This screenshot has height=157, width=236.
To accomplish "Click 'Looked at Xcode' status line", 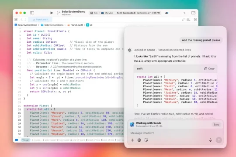I will coord(162,50).
